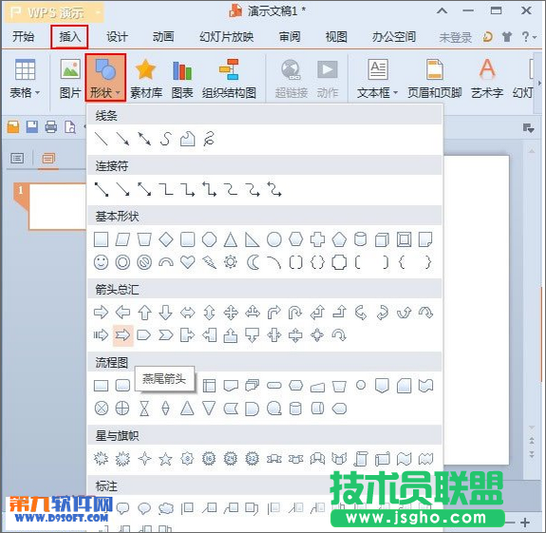Click the next slide double-arrow button

click(x=532, y=454)
